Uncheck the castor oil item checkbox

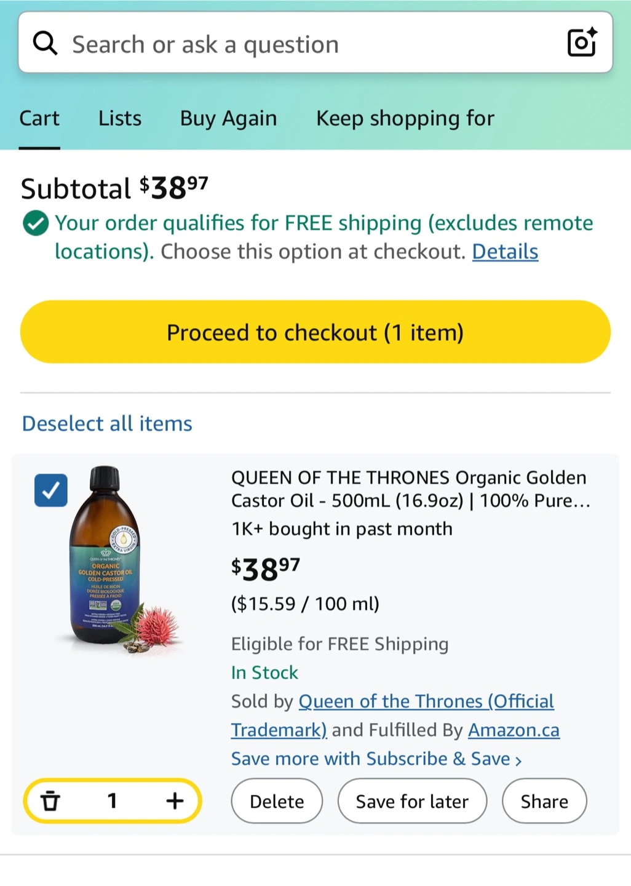(51, 490)
